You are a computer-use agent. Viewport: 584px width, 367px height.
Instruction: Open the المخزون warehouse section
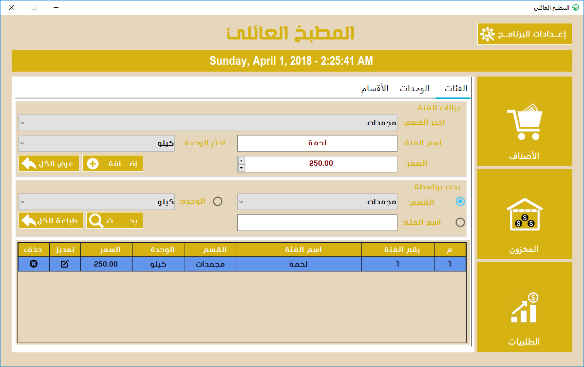(x=525, y=214)
